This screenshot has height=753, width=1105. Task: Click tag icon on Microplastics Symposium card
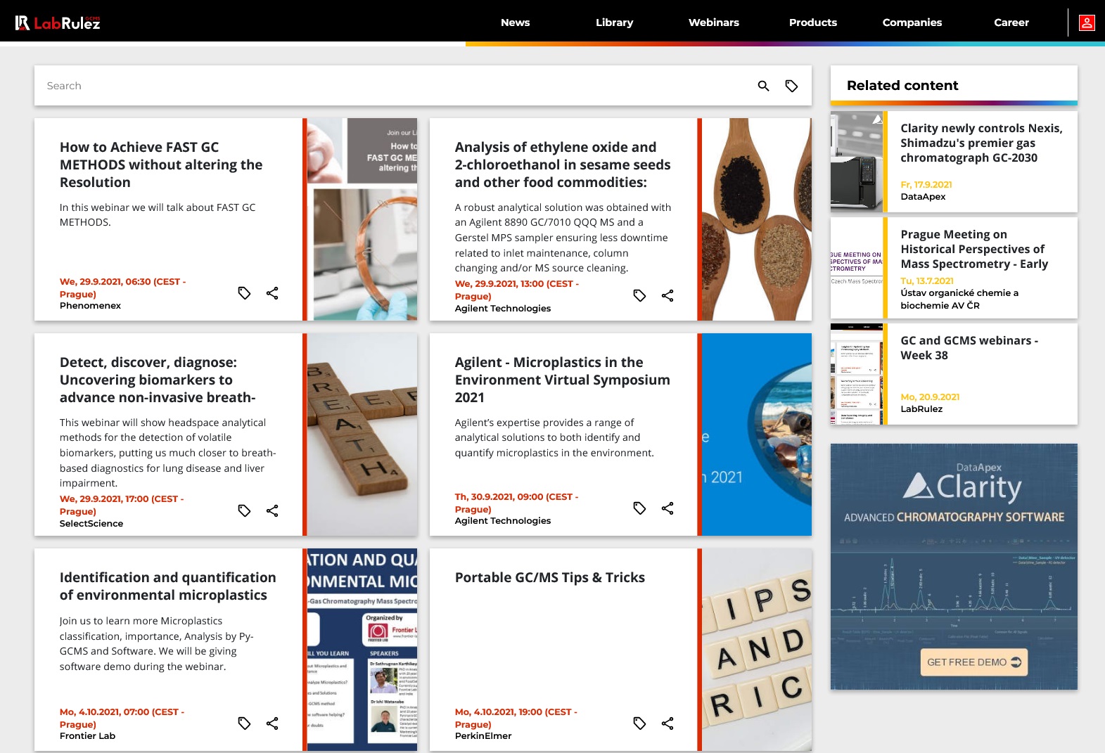pyautogui.click(x=639, y=508)
